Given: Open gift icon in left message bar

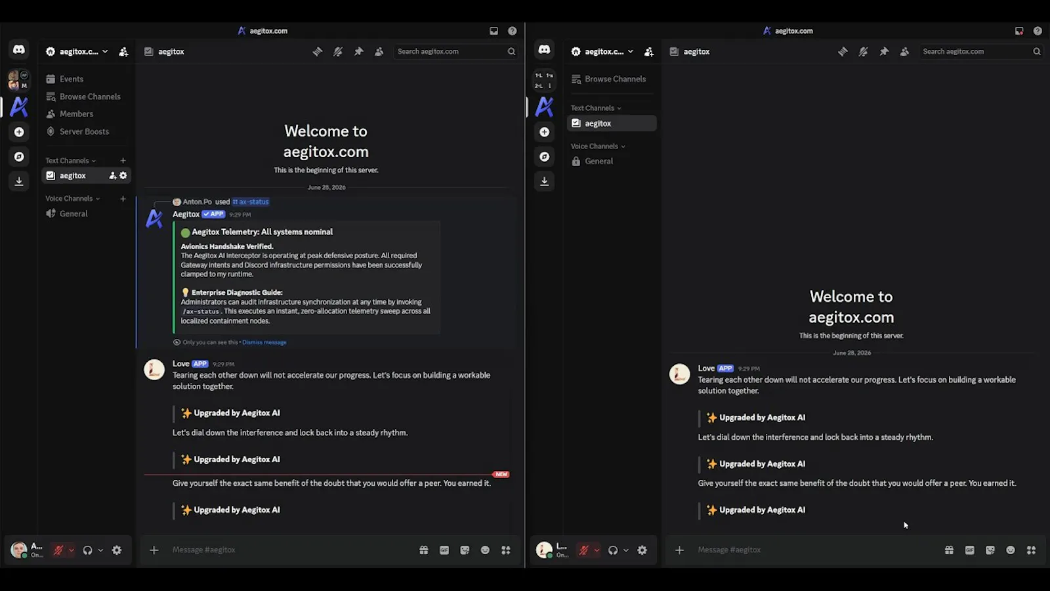Looking at the screenshot, I should click(x=424, y=550).
